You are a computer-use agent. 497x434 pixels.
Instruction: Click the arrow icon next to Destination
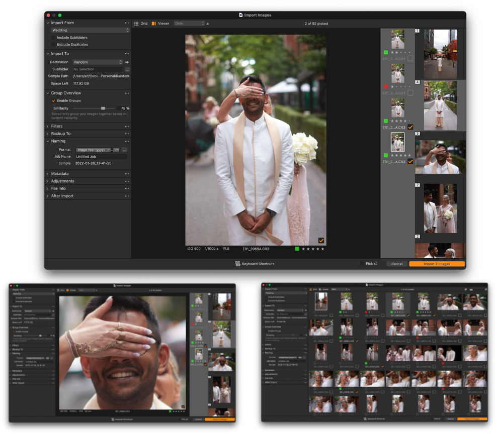pos(127,62)
